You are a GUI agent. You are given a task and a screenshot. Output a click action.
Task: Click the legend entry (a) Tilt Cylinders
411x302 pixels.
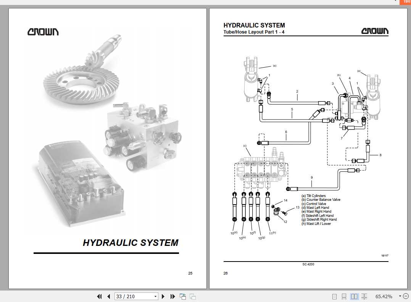pyautogui.click(x=313, y=196)
